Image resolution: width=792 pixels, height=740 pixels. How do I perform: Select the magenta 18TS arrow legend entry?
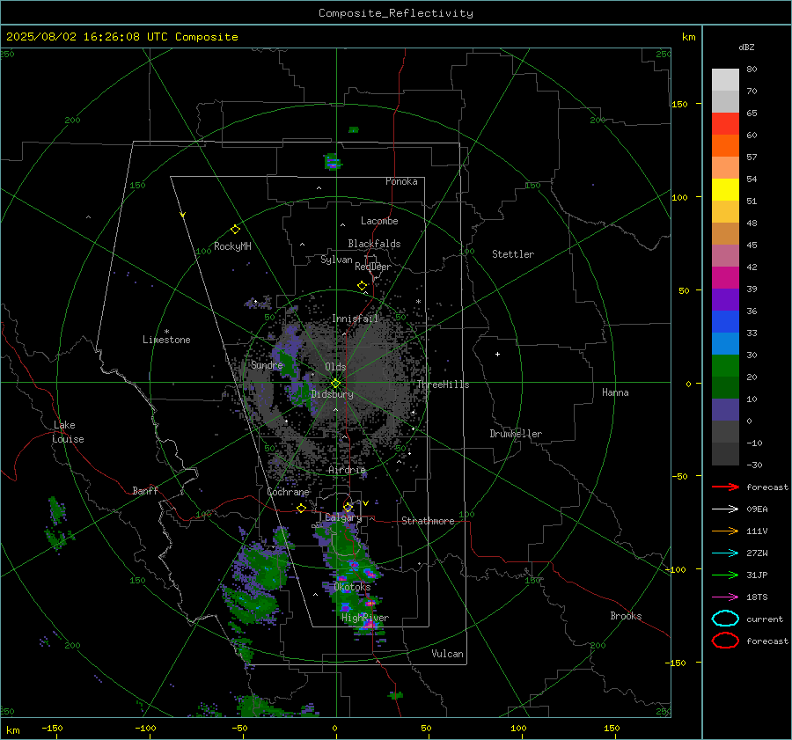725,597
